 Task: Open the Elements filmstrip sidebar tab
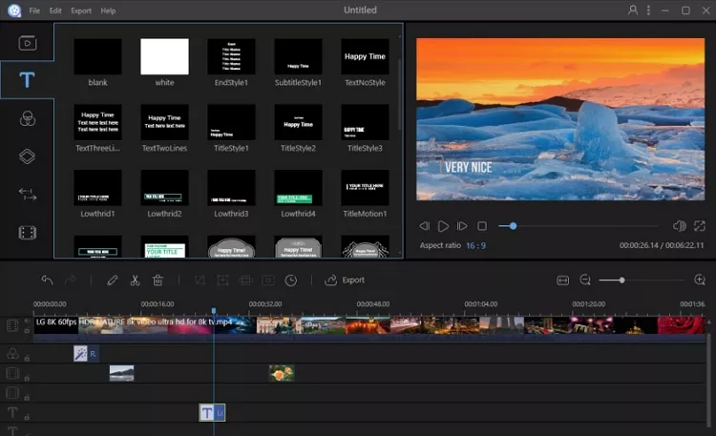(x=28, y=233)
